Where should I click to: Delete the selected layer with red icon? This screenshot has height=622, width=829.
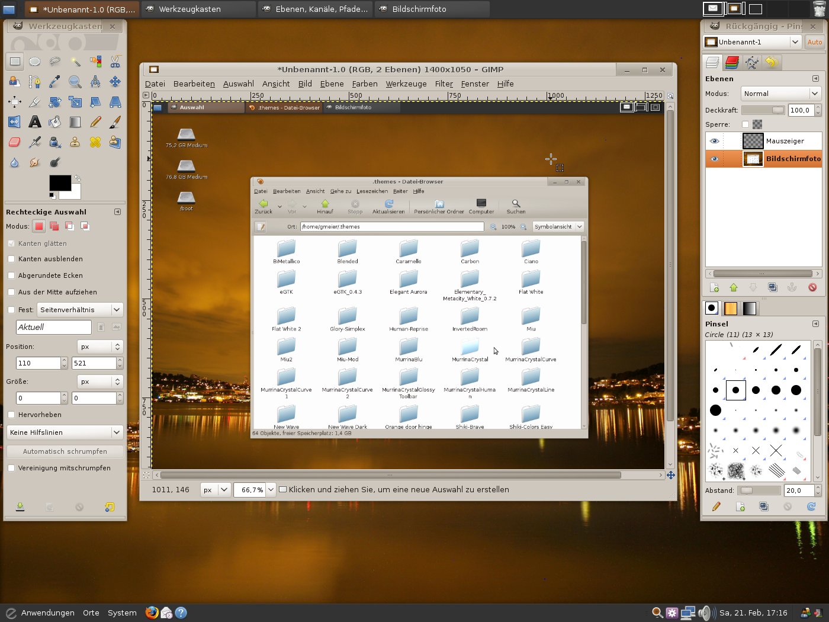[812, 287]
